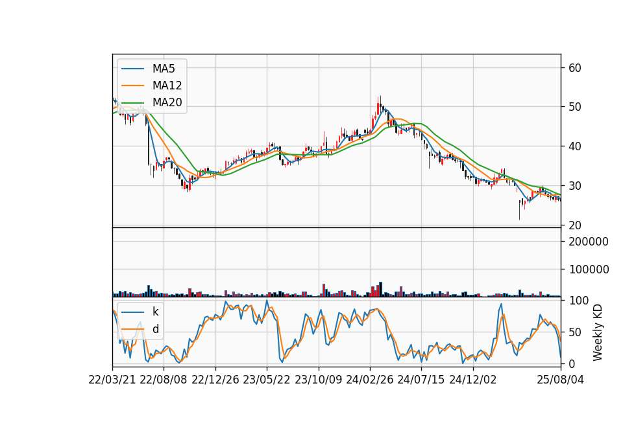Click the price axis value 30

[575, 186]
